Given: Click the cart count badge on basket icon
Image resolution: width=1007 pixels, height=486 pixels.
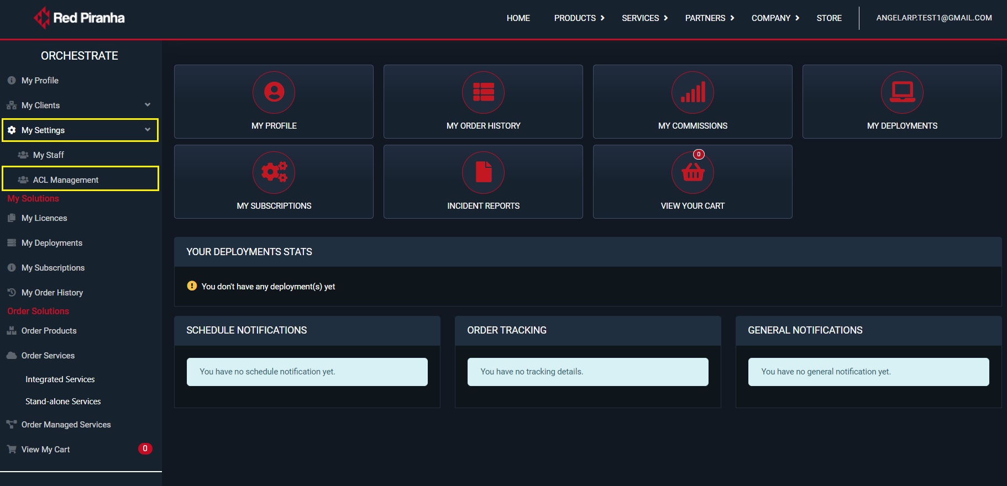Looking at the screenshot, I should click(699, 155).
